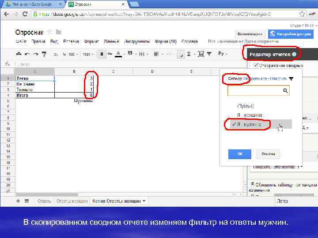Switch to Ответы женщин sheet tab

pos(72,201)
